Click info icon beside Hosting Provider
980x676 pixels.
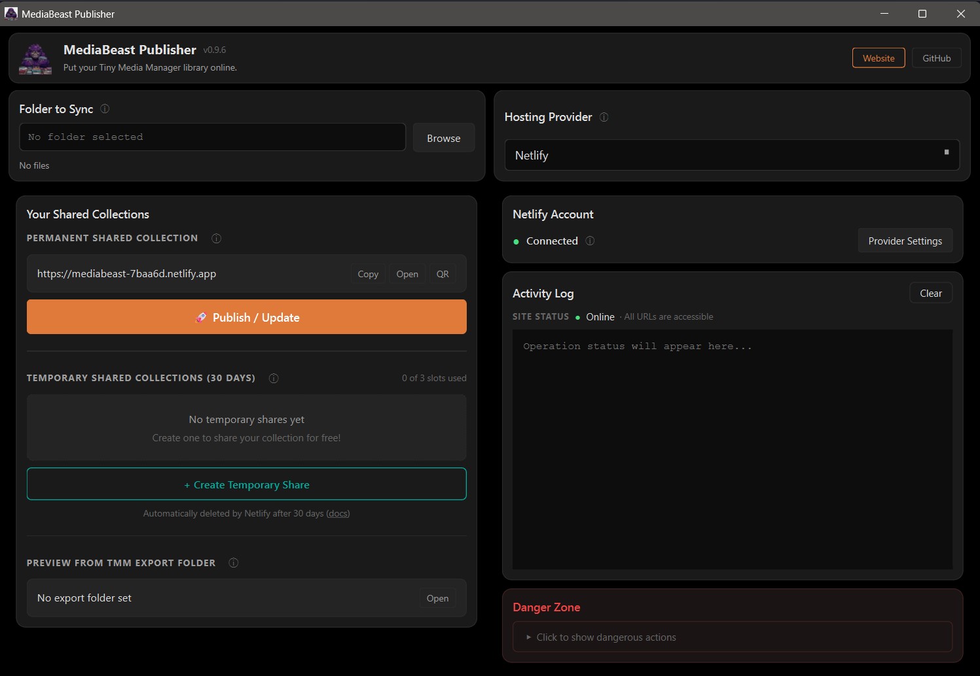[604, 117]
